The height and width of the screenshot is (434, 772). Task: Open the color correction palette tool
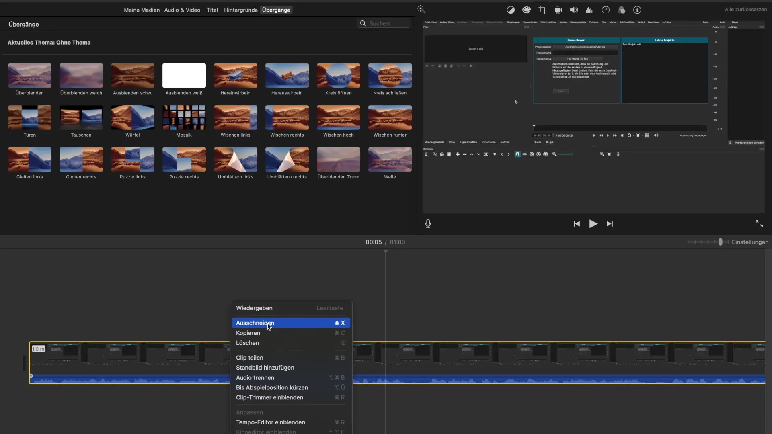526,10
